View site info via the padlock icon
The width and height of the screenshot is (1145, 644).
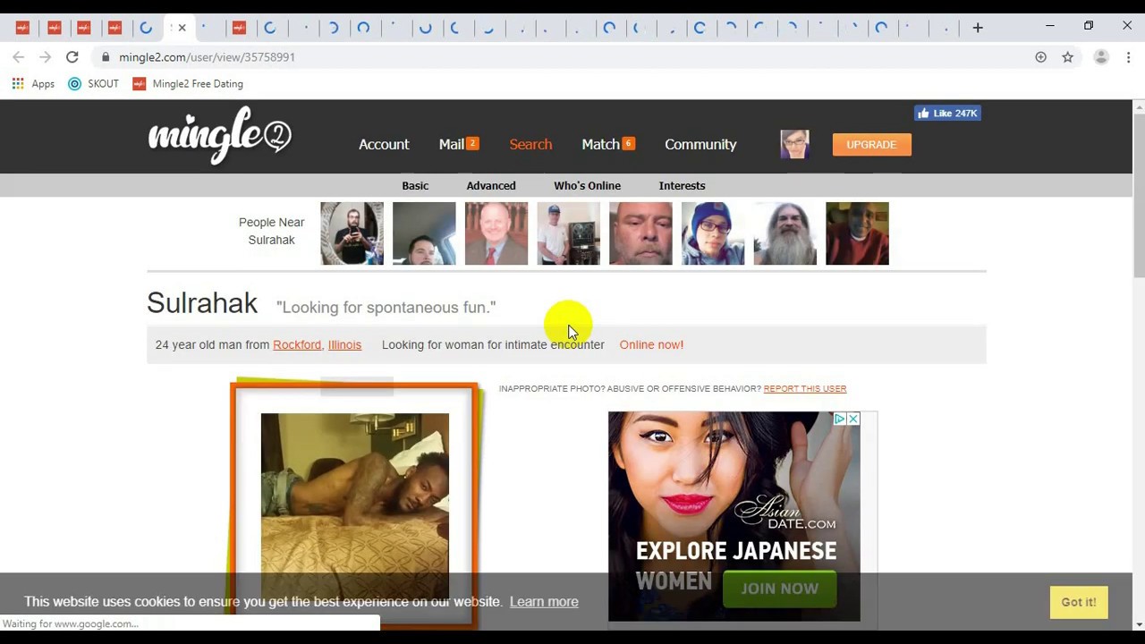click(106, 57)
